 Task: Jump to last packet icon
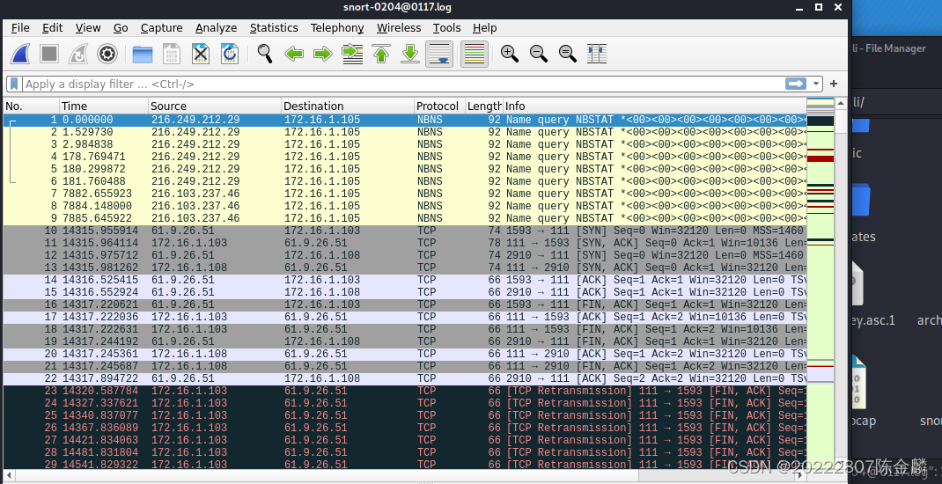click(409, 54)
